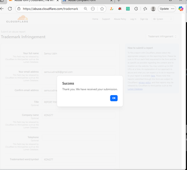The image size is (187, 170).
Task: Click the Your full name field
Action: [79, 54]
